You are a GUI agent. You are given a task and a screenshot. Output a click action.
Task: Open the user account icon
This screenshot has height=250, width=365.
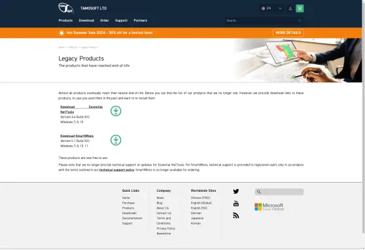(290, 9)
